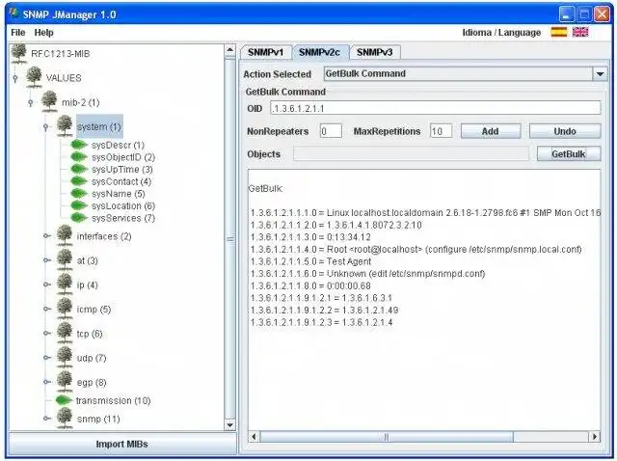
Task: Click the at (3) tree icon
Action: [65, 259]
